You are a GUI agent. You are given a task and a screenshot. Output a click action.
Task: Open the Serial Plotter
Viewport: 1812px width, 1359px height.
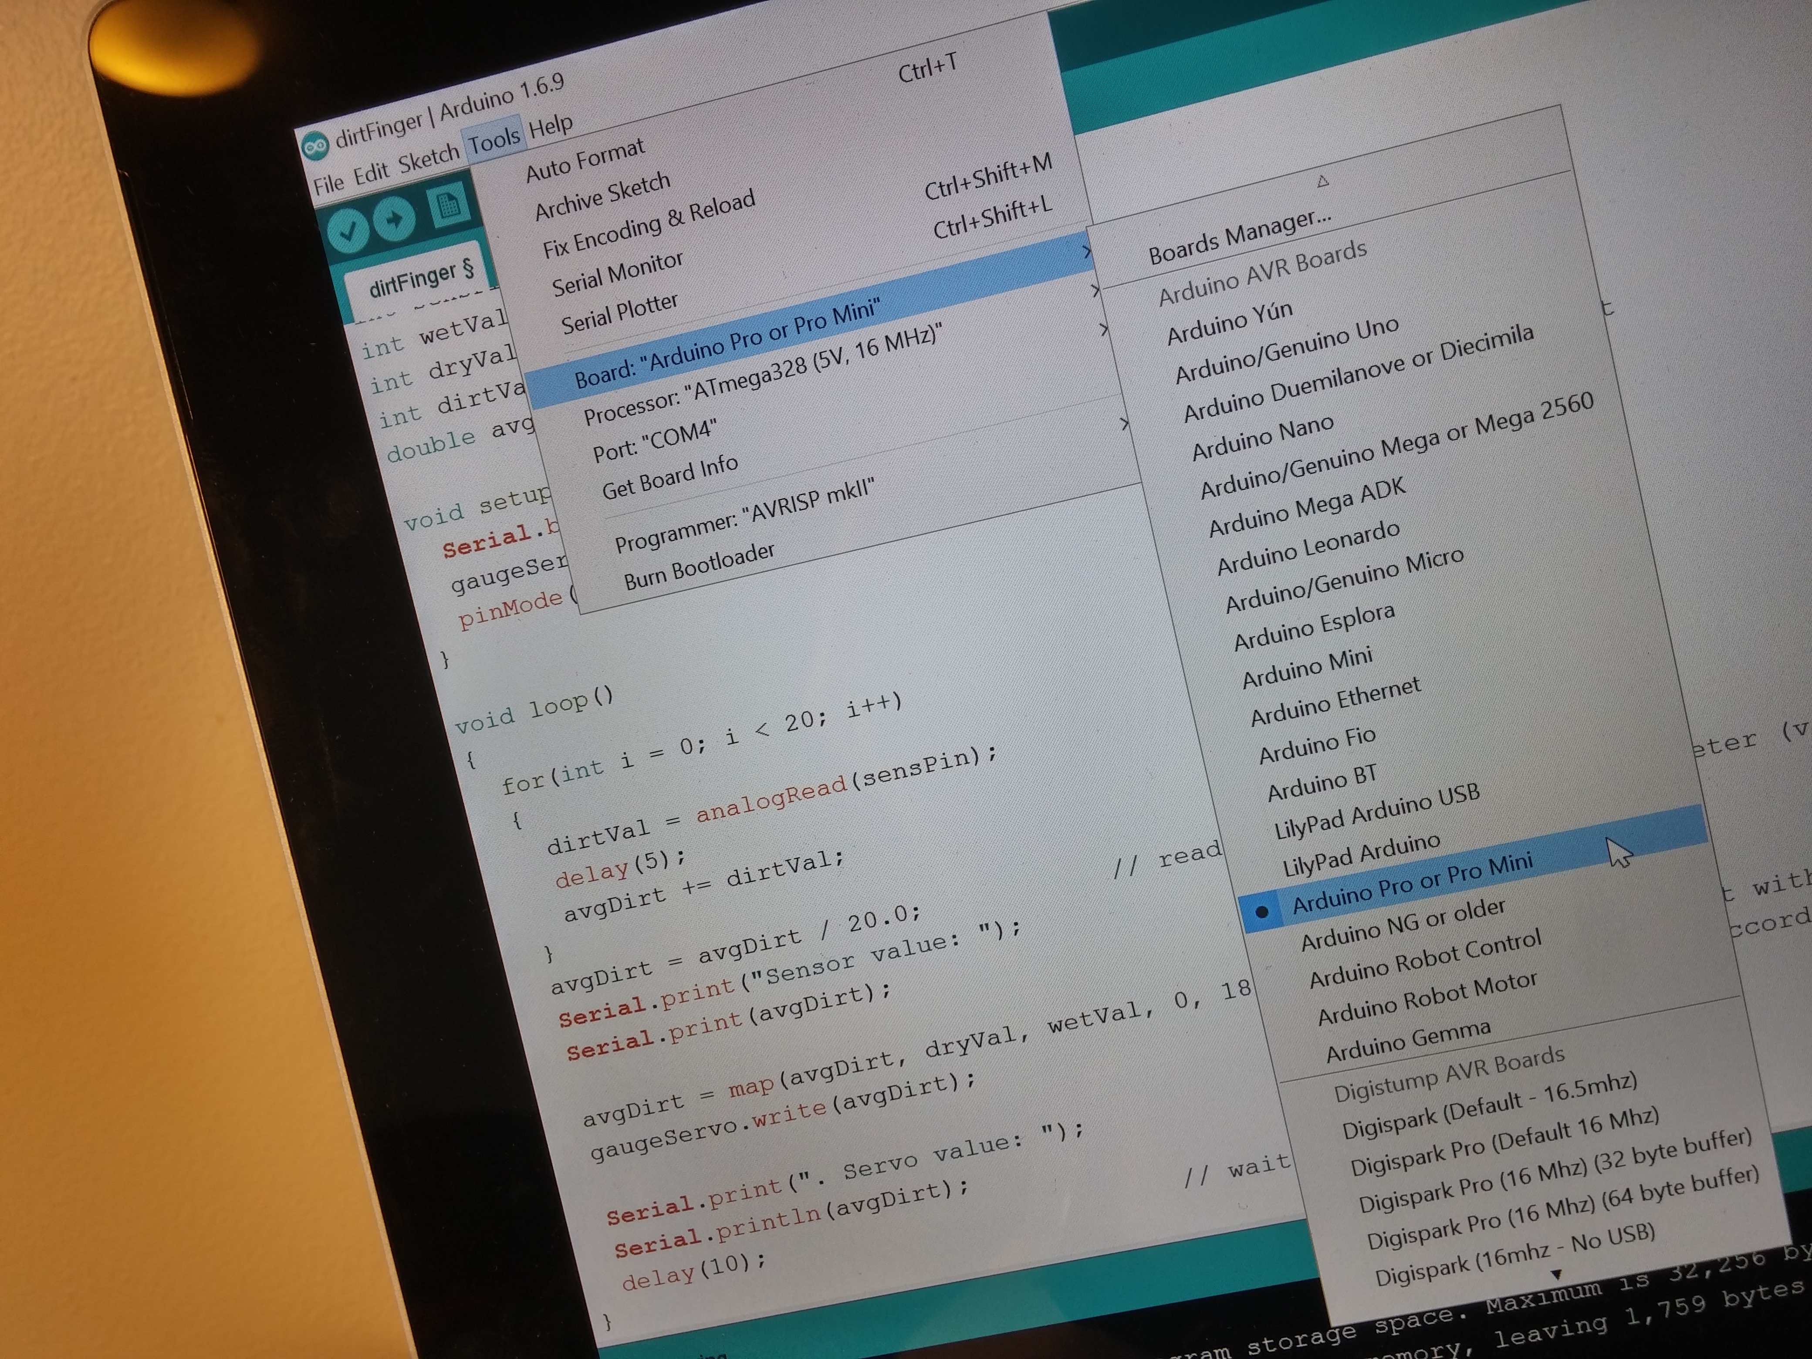[619, 314]
